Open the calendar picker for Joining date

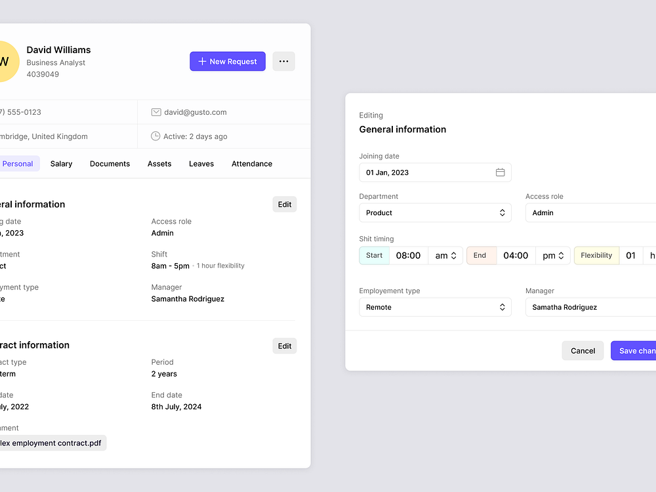[501, 172]
